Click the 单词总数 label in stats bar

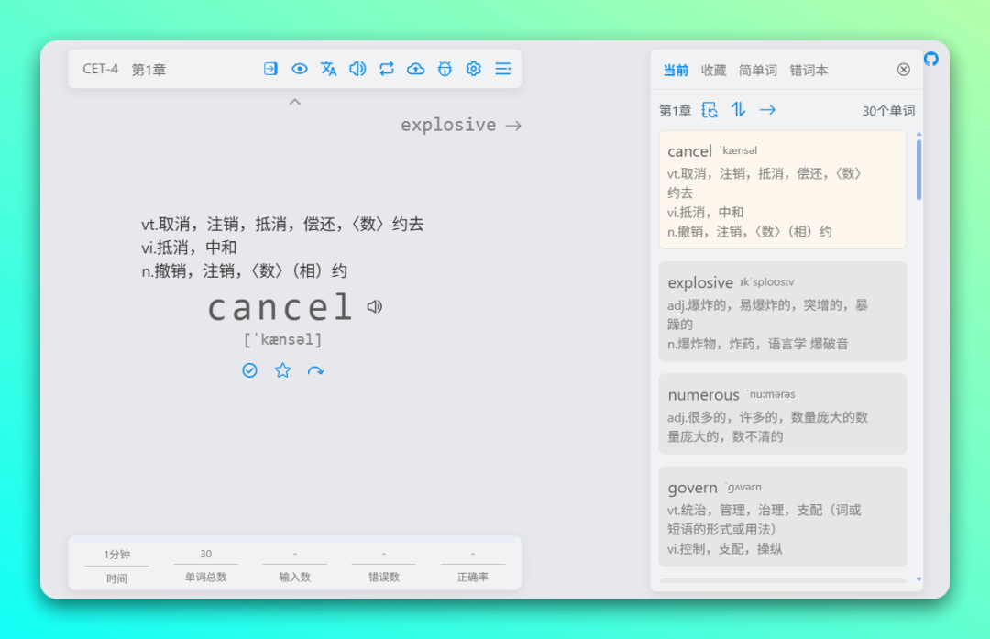pos(206,578)
